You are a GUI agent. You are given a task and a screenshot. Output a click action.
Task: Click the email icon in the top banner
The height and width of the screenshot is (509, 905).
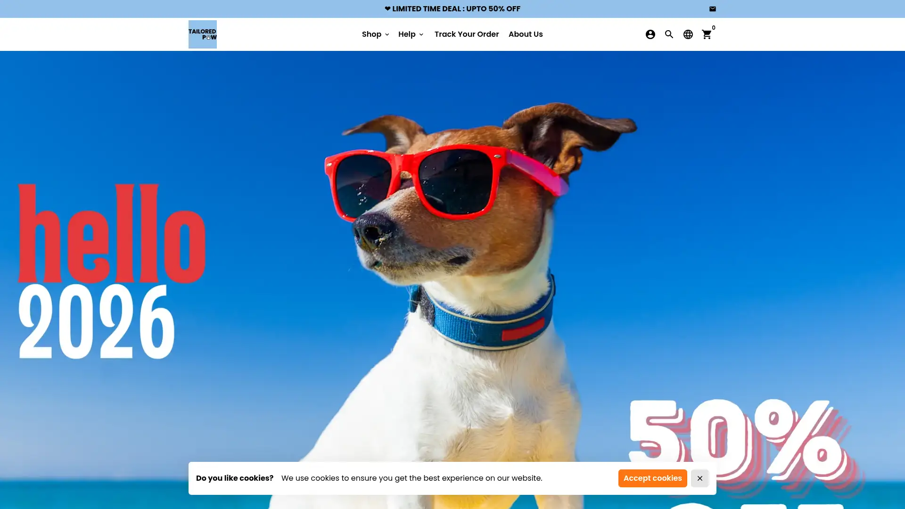pos(713,8)
